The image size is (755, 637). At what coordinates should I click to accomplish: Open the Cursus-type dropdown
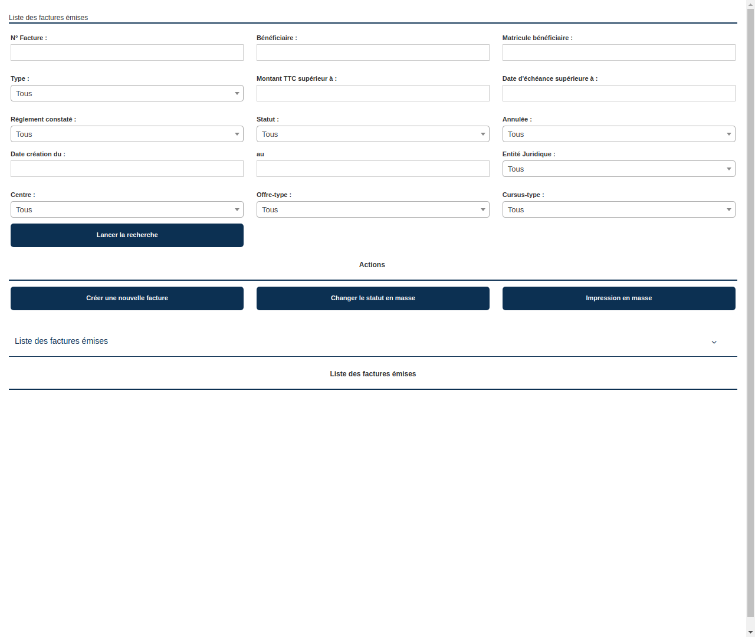pyautogui.click(x=618, y=209)
